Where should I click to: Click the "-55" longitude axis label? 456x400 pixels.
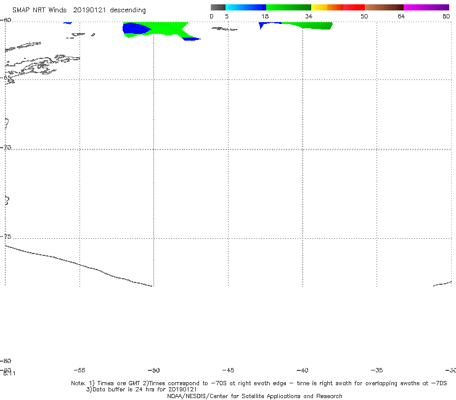(79, 370)
